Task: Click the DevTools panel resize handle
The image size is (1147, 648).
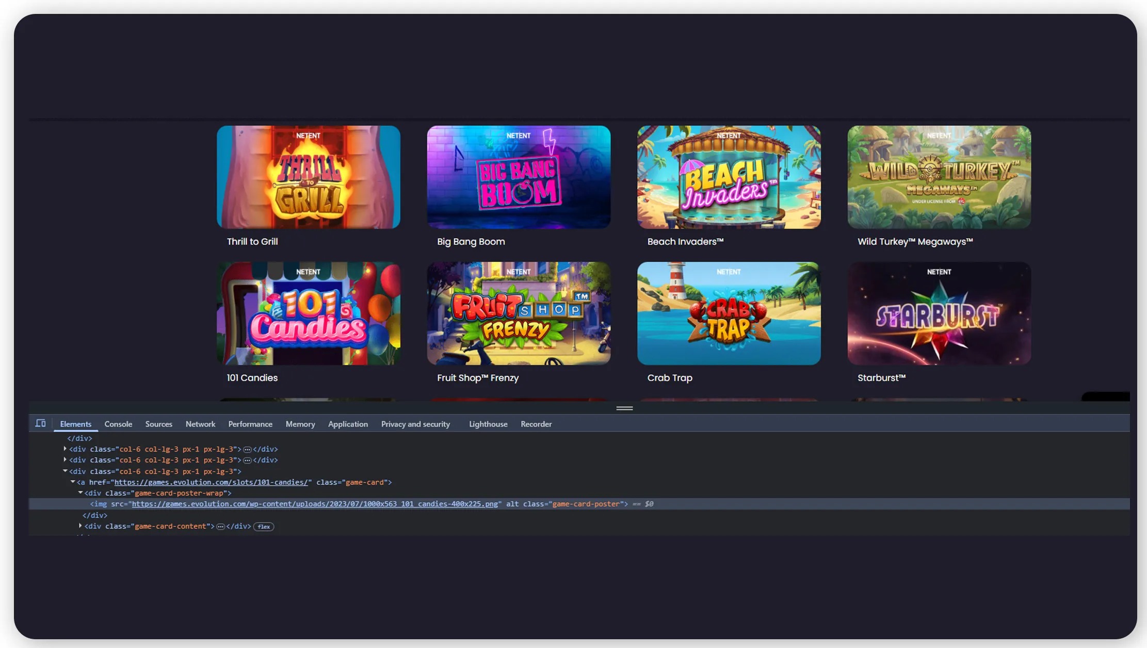Action: [x=624, y=408]
